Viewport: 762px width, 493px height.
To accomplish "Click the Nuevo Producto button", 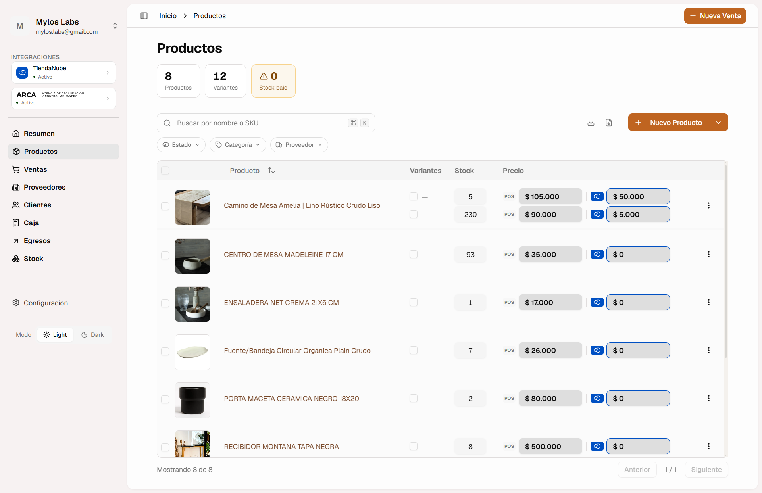I will (668, 123).
